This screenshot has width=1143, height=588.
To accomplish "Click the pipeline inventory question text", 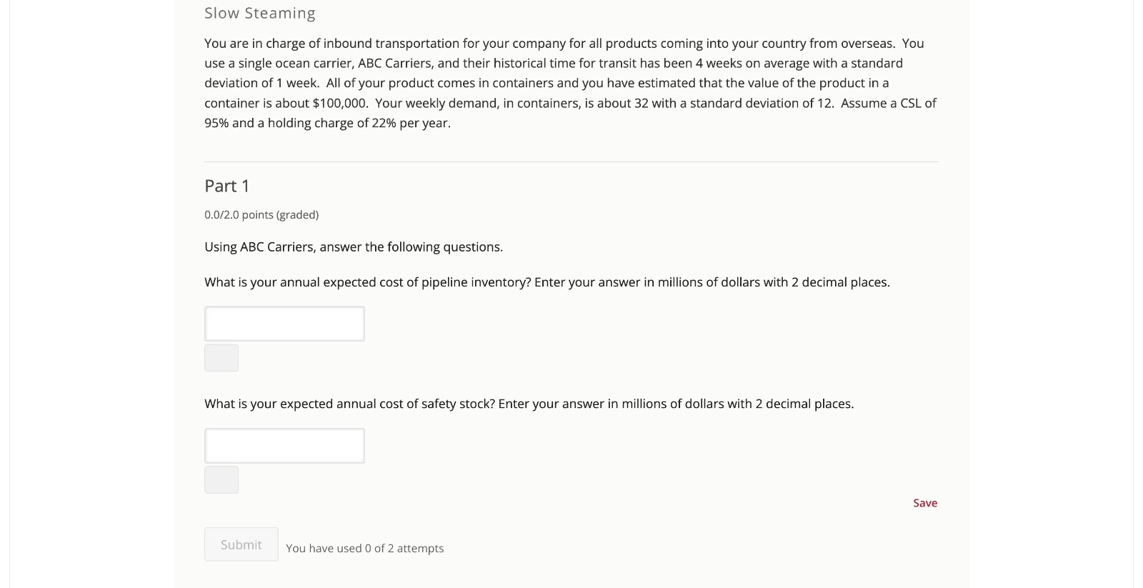I will (546, 281).
